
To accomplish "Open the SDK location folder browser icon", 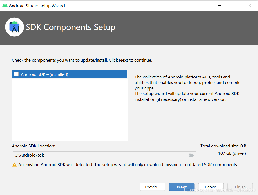I will point(191,155).
